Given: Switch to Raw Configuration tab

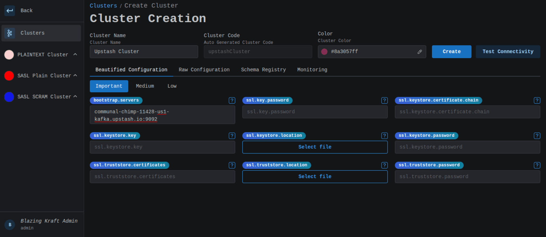Looking at the screenshot, I should [204, 70].
